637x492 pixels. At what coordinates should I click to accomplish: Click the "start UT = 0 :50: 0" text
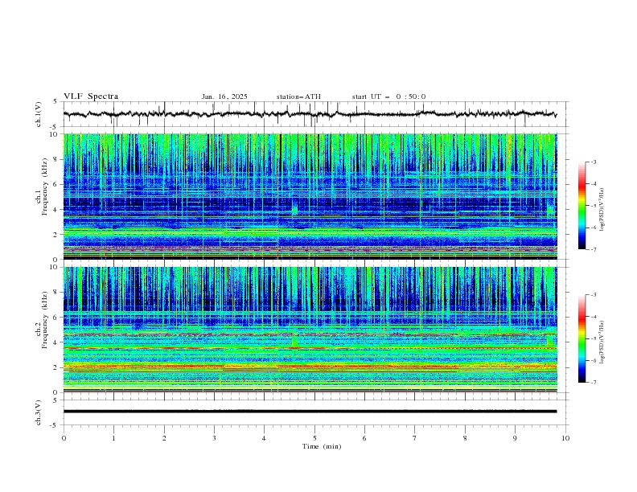388,96
